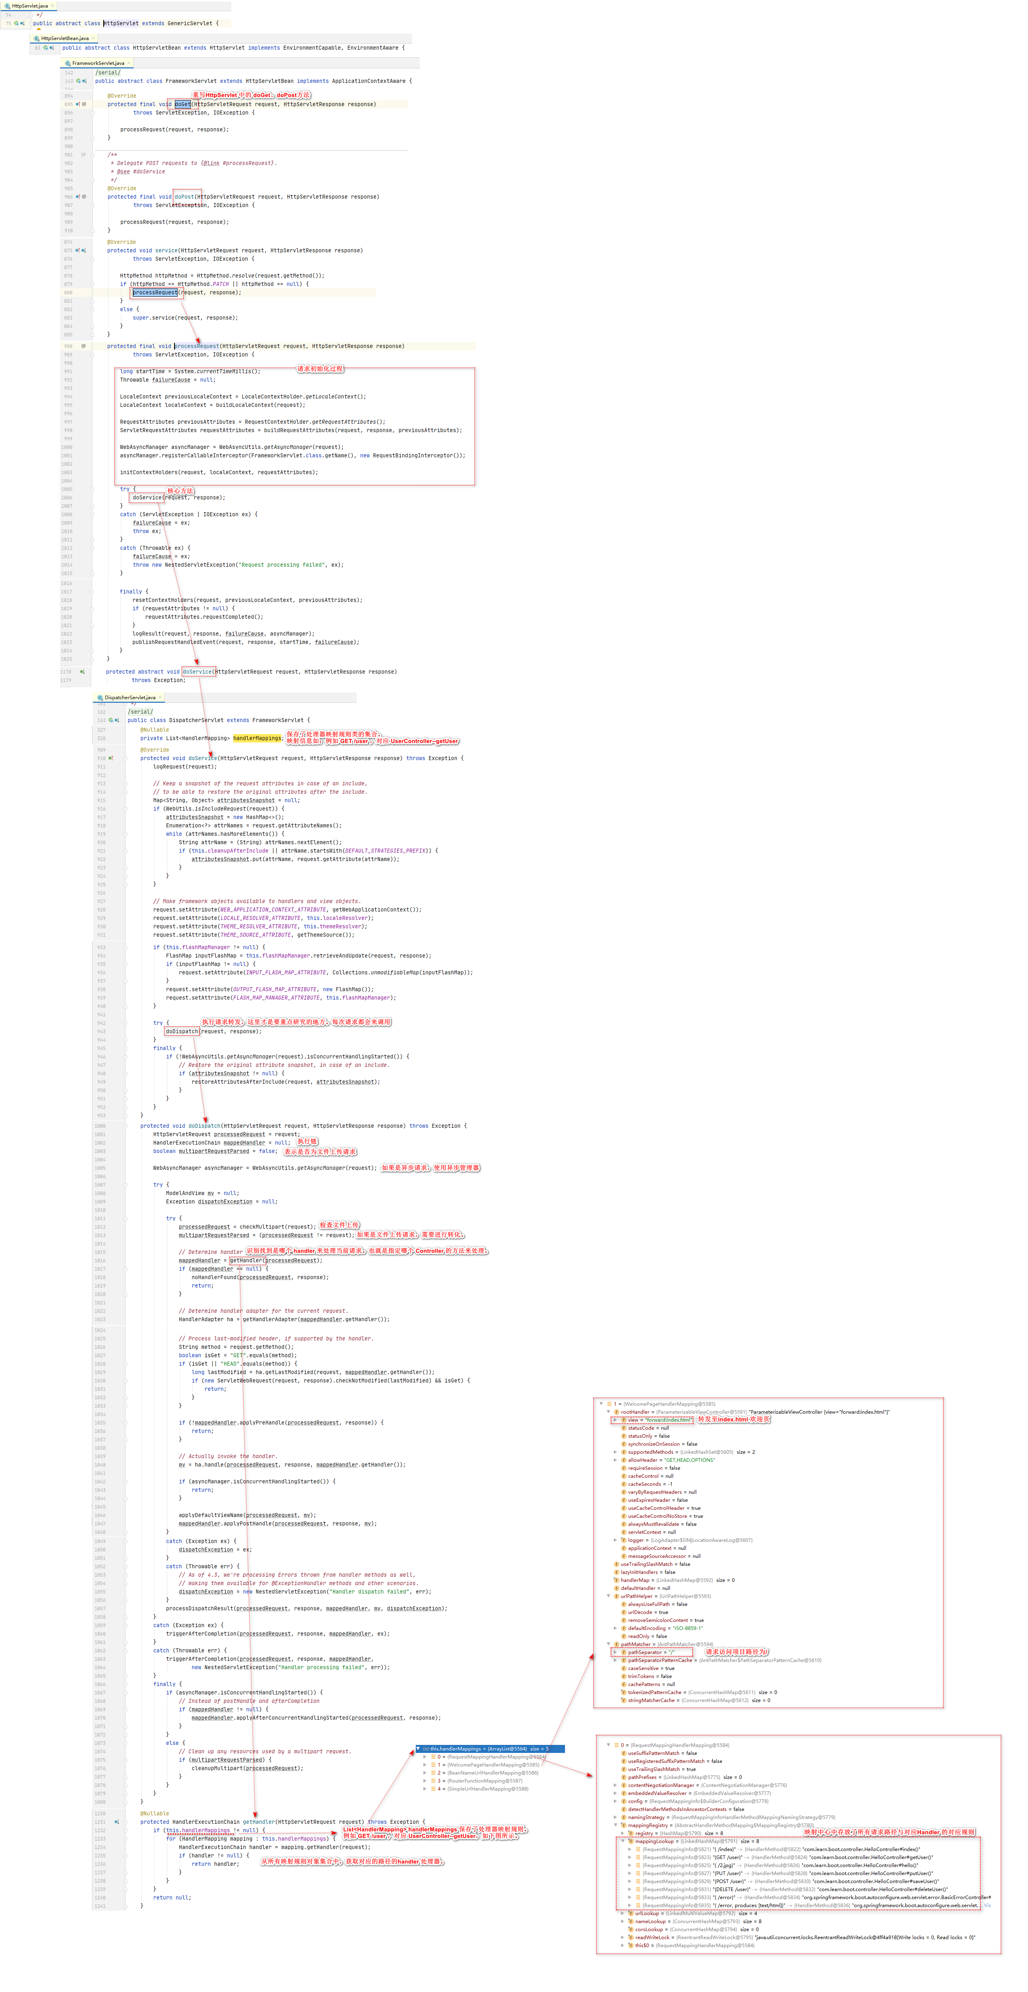Click processRequest call inside service method

[154, 292]
